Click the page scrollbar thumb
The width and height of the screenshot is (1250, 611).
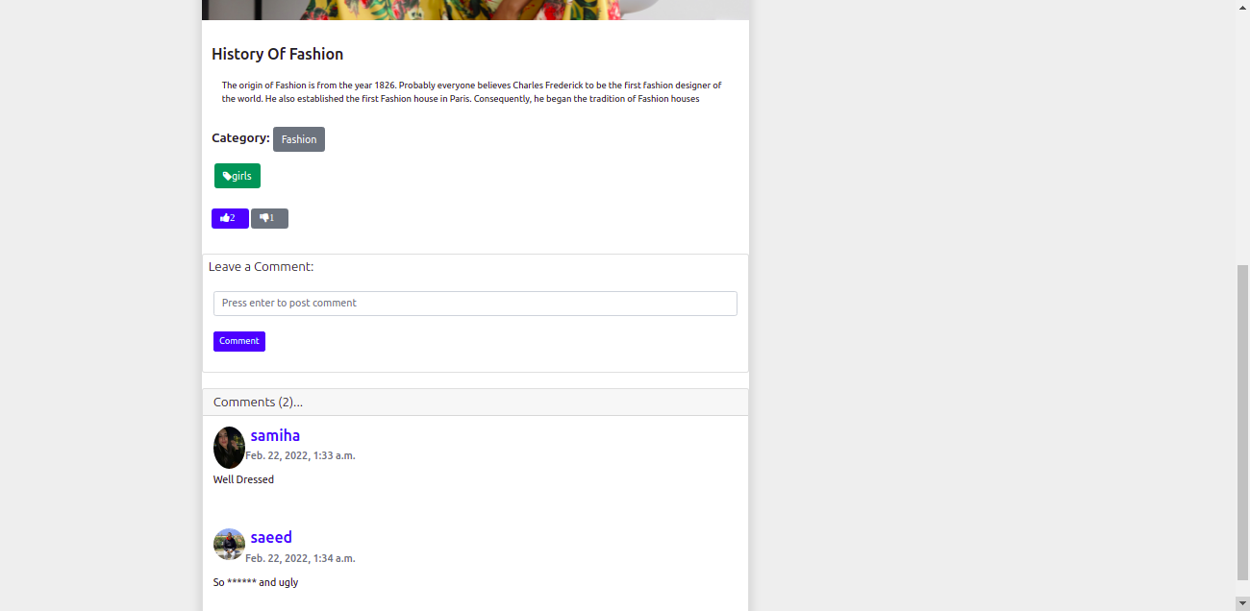point(1242,423)
